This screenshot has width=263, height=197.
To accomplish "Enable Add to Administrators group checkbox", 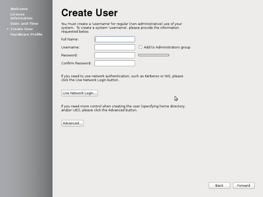I will click(x=140, y=47).
